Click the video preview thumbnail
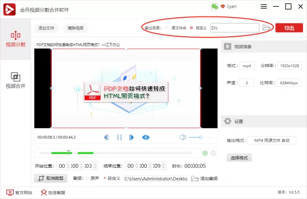The width and height of the screenshot is (307, 199). (126, 88)
